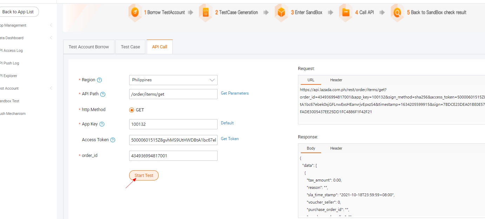Click the Get Token link
Viewport: 485px width, 219px height.
tap(230, 139)
